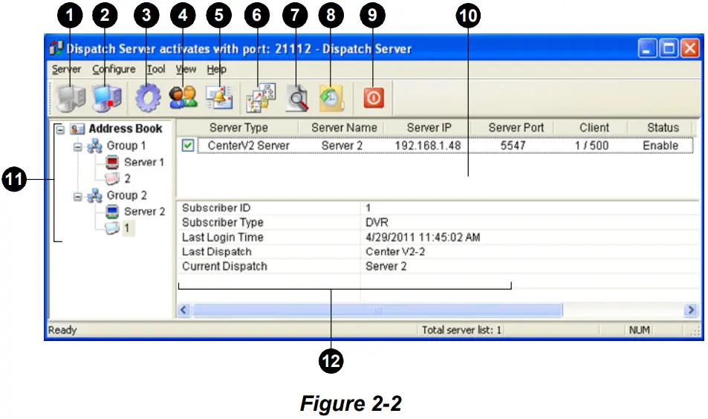Screen dimensions: 708x419
Task: Select Group 1 label in the tree
Action: pyautogui.click(x=126, y=146)
